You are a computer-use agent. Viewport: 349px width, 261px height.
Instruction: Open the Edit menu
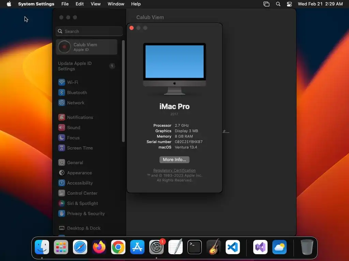pyautogui.click(x=79, y=4)
